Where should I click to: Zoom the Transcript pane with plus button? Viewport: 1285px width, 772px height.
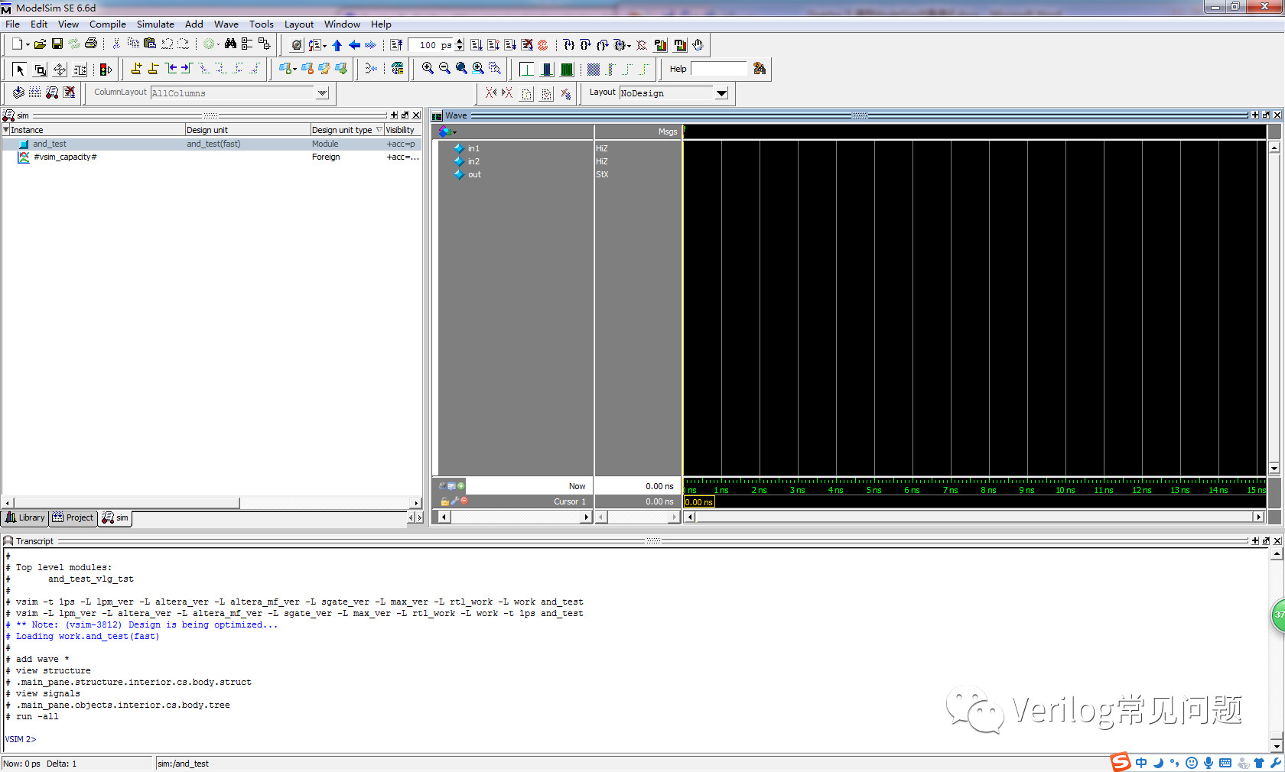(x=1255, y=541)
